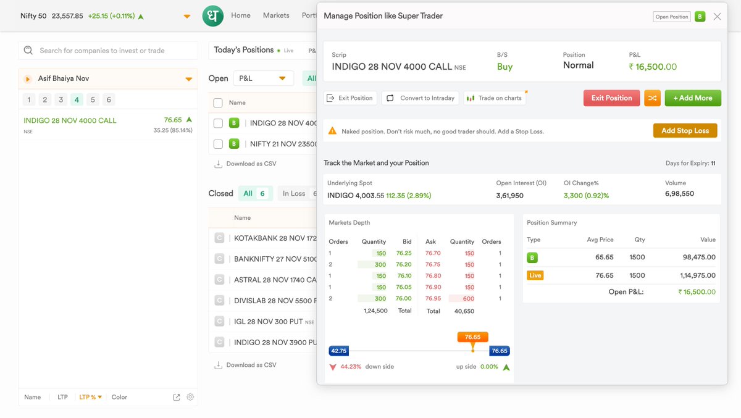Click the red Exit Position button

611,98
